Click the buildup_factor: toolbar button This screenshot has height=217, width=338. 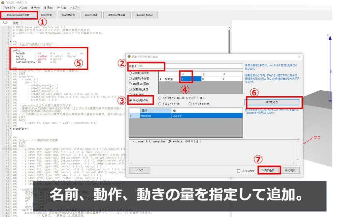coord(145,15)
